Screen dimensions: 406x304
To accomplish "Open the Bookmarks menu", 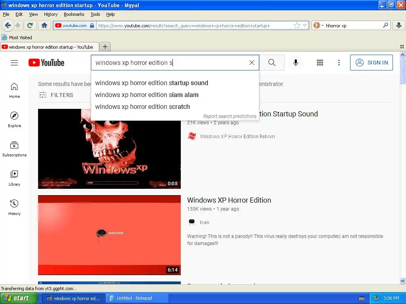I will pyautogui.click(x=74, y=14).
